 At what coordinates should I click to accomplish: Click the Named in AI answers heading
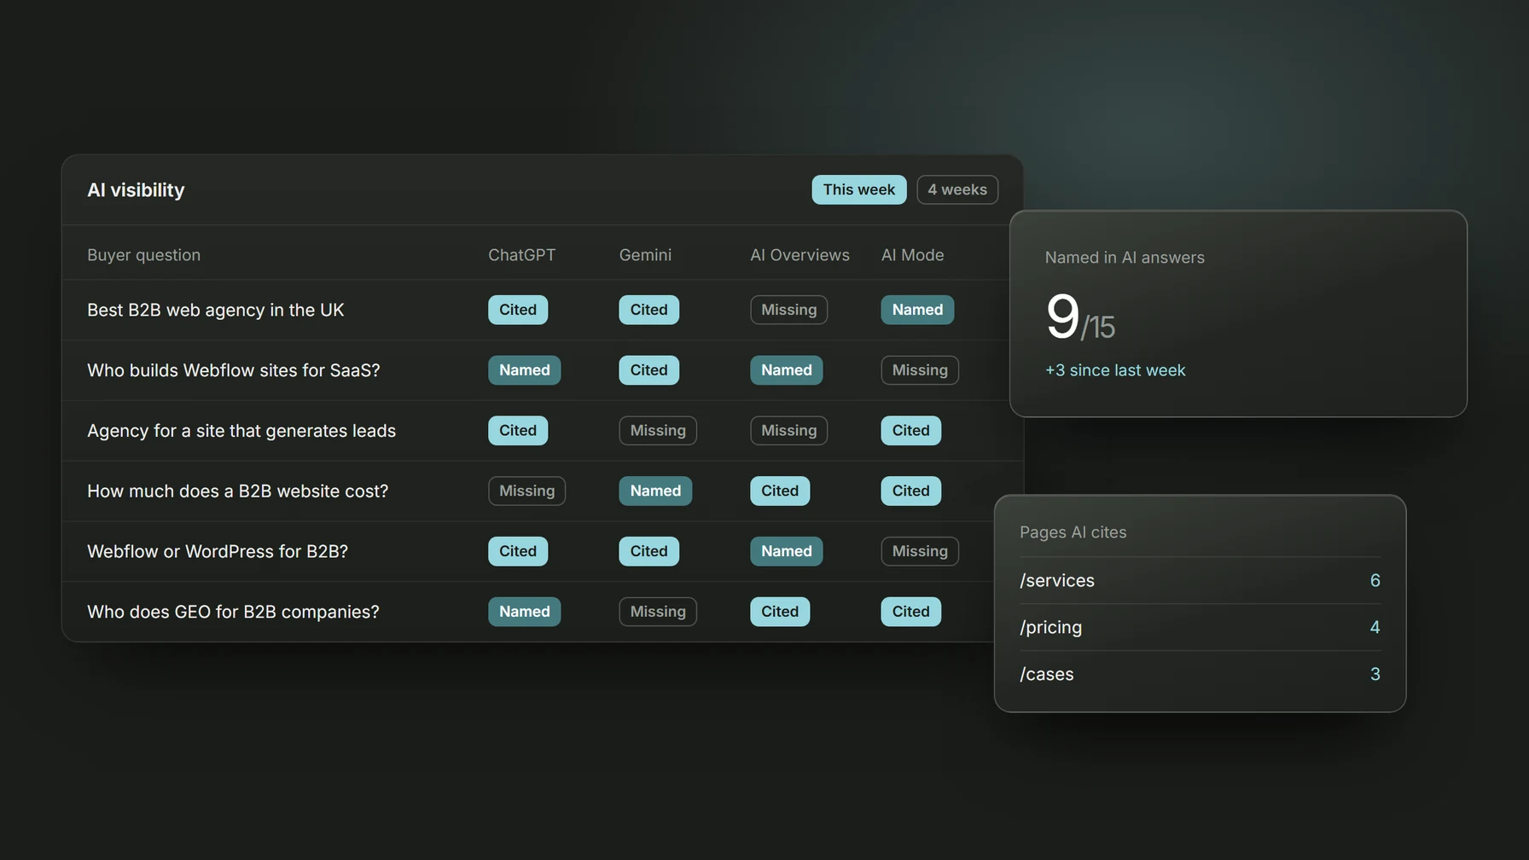tap(1125, 258)
